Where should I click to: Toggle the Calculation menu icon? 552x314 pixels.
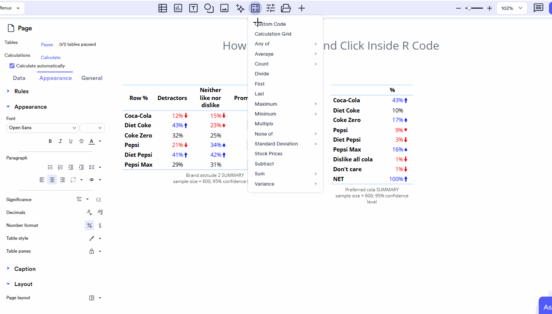point(255,8)
